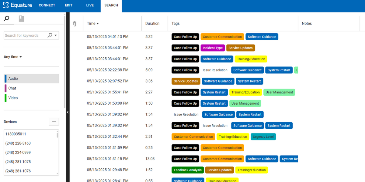Switch to the LIVE tab
Screen dimensions: 365x182
coord(90,5)
